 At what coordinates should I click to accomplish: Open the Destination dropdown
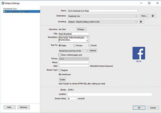pos(103,16)
